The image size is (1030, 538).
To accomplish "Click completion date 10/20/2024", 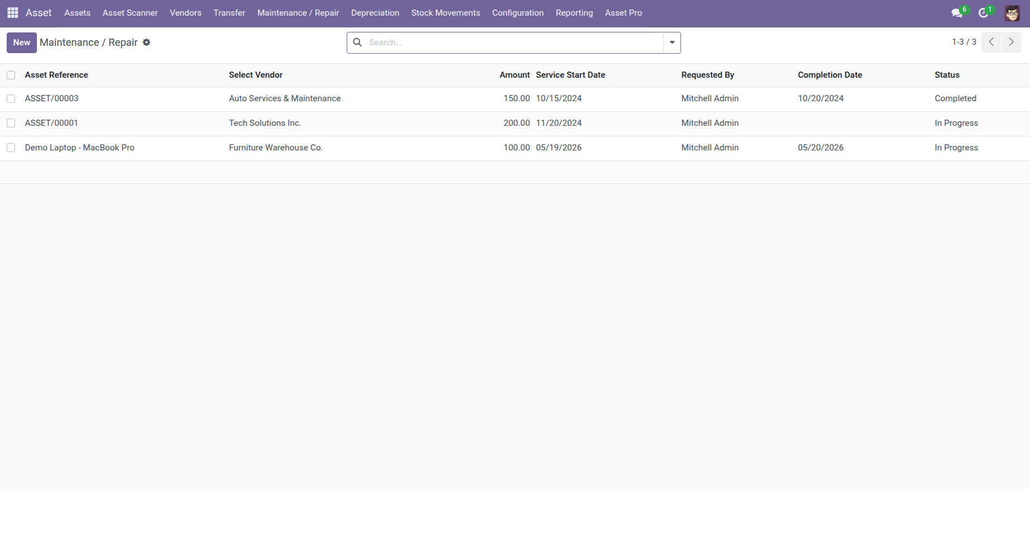I will point(821,98).
